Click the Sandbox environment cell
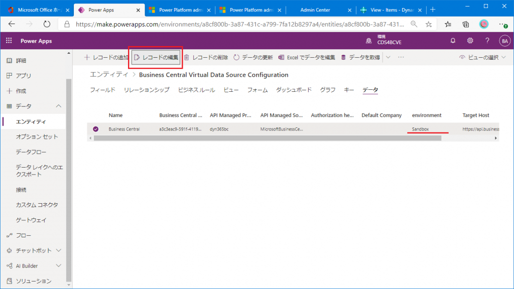 click(420, 129)
